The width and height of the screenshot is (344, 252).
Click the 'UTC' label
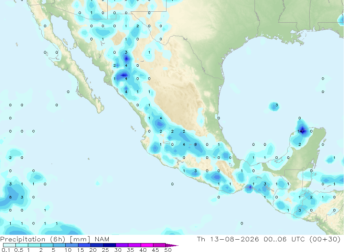[299, 239]
